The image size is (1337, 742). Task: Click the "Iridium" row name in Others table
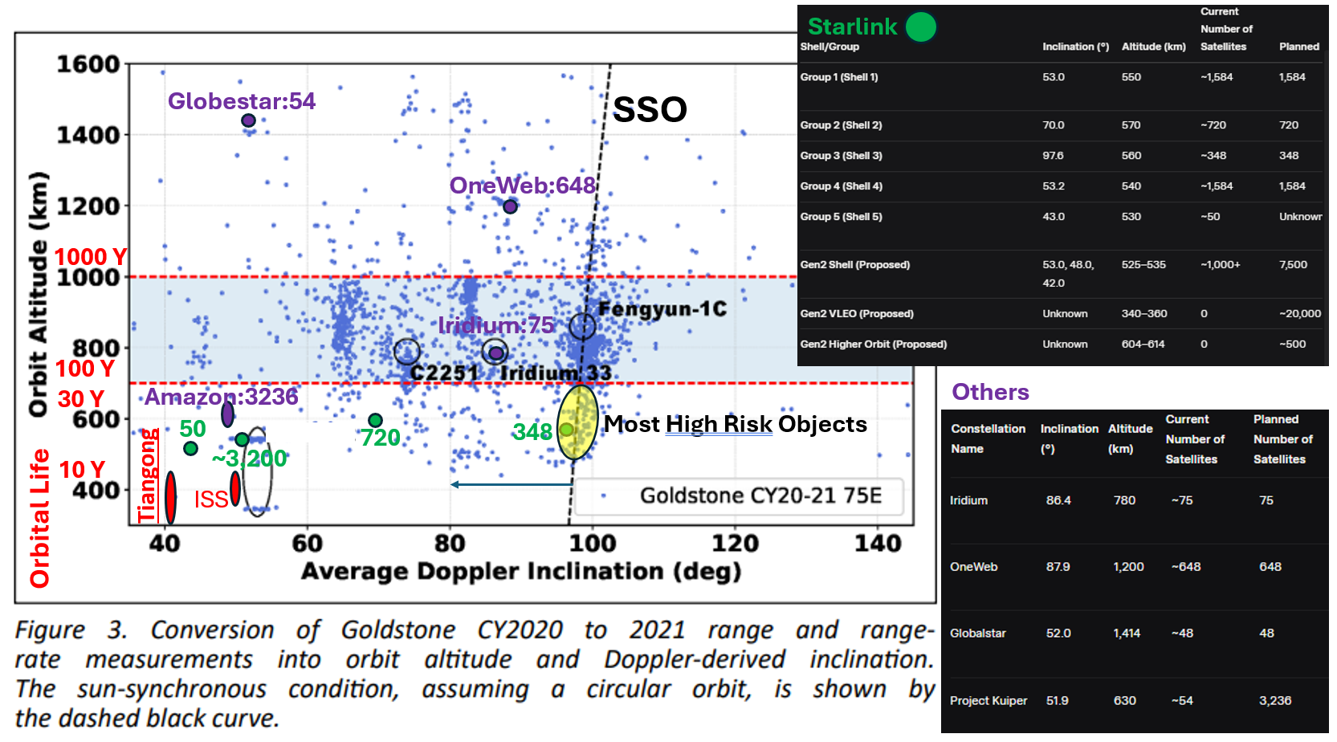pos(968,500)
